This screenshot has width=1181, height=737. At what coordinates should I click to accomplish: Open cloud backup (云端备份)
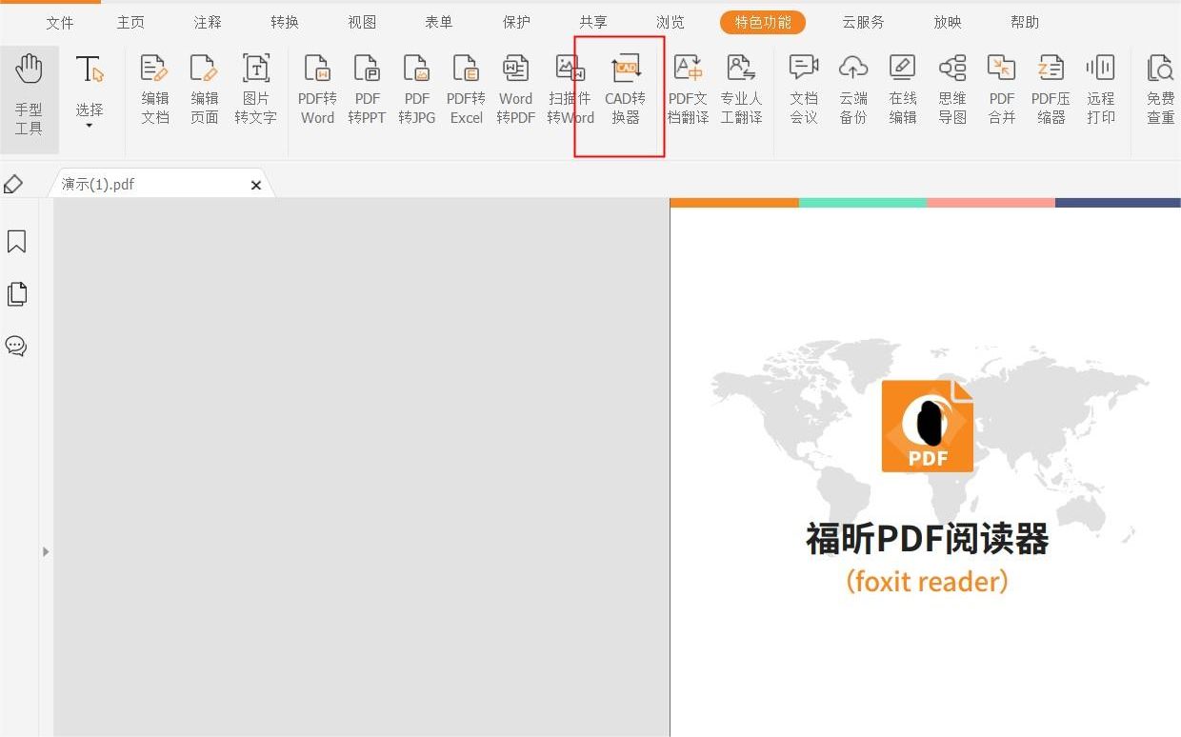pyautogui.click(x=853, y=90)
